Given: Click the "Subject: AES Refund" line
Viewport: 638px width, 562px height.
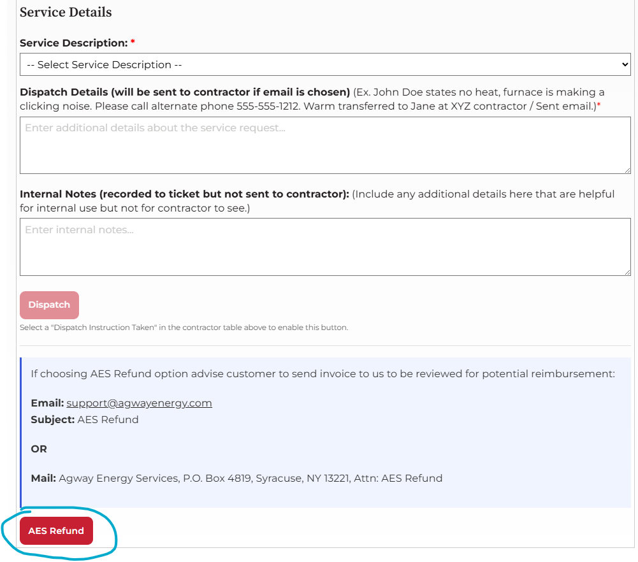Looking at the screenshot, I should (x=85, y=419).
